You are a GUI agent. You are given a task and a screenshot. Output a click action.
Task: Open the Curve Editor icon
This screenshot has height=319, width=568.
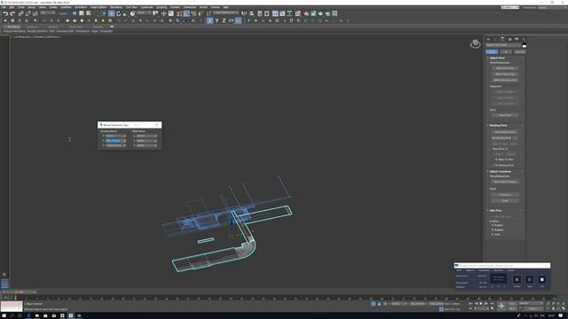tap(282, 14)
